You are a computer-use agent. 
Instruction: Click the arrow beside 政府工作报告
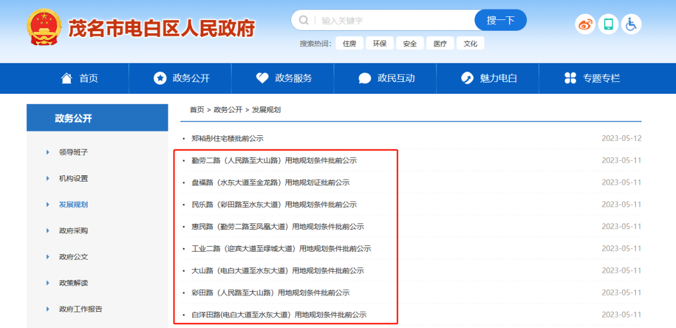click(x=48, y=309)
